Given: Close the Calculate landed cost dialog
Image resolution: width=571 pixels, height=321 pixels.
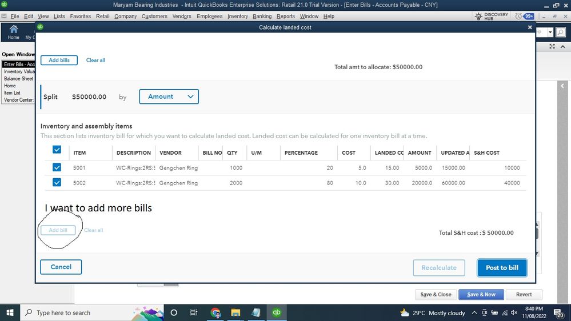Looking at the screenshot, I should (530, 27).
